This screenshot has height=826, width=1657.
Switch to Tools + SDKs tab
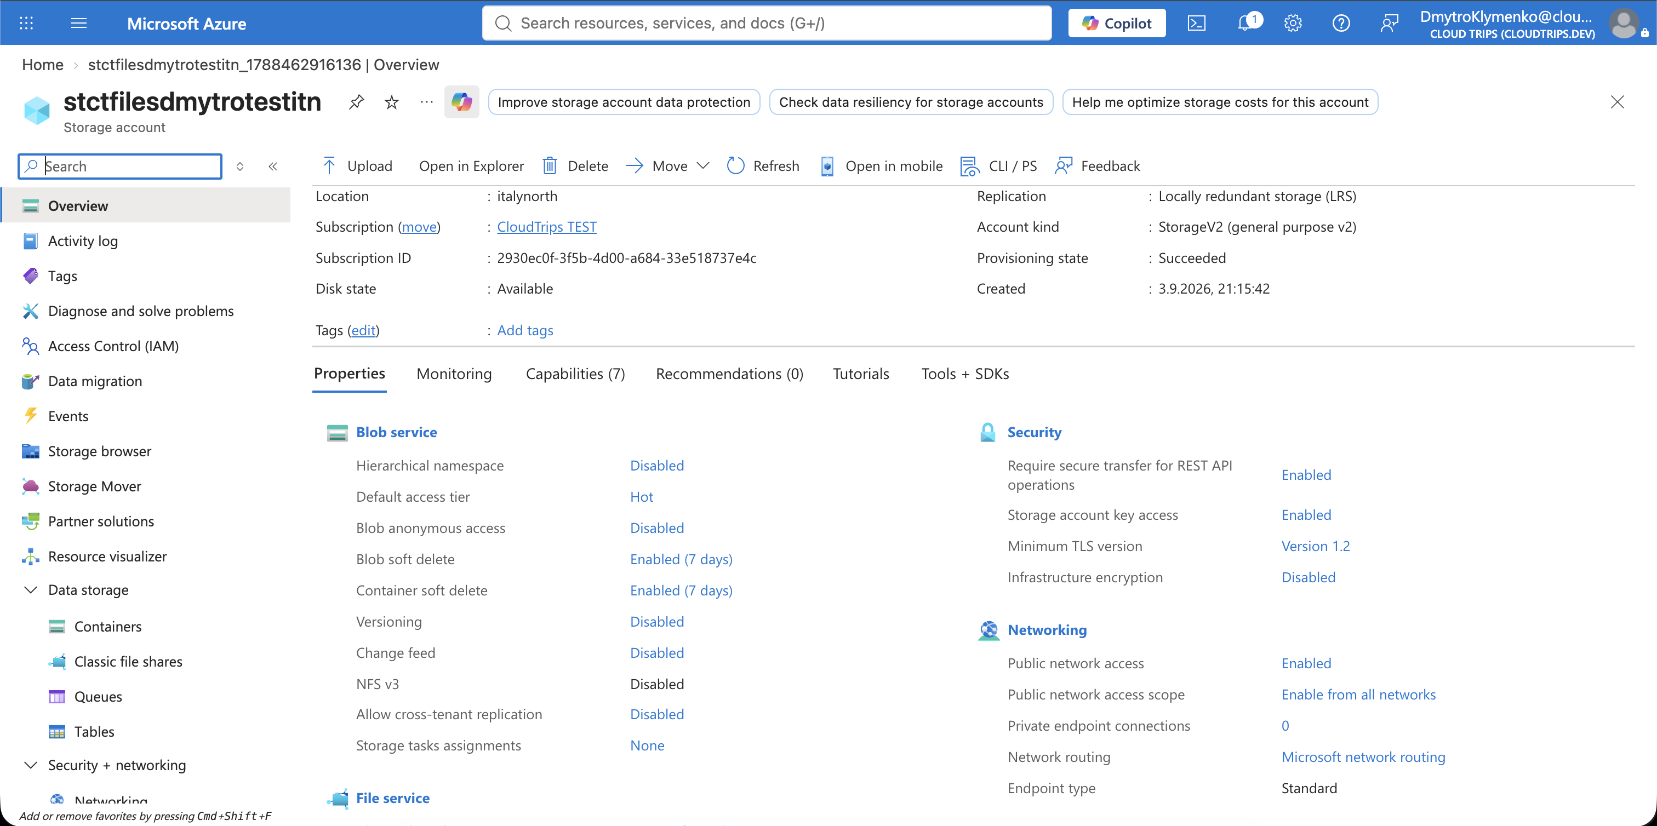965,374
